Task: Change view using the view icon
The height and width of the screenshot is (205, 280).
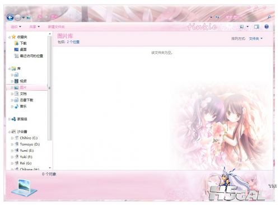Action: (x=242, y=27)
